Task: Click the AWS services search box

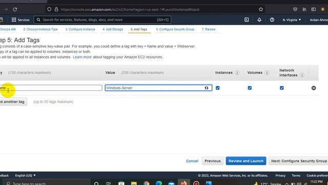Action: (x=102, y=20)
